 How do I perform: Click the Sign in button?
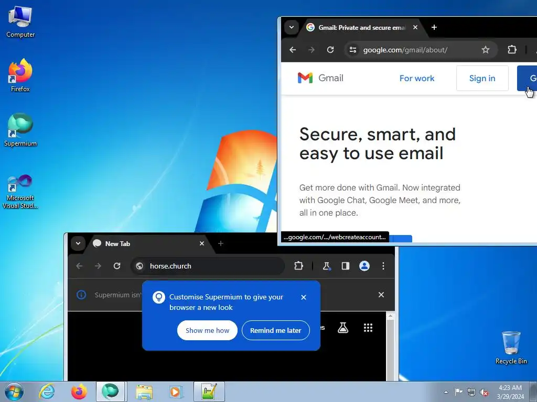click(x=482, y=79)
